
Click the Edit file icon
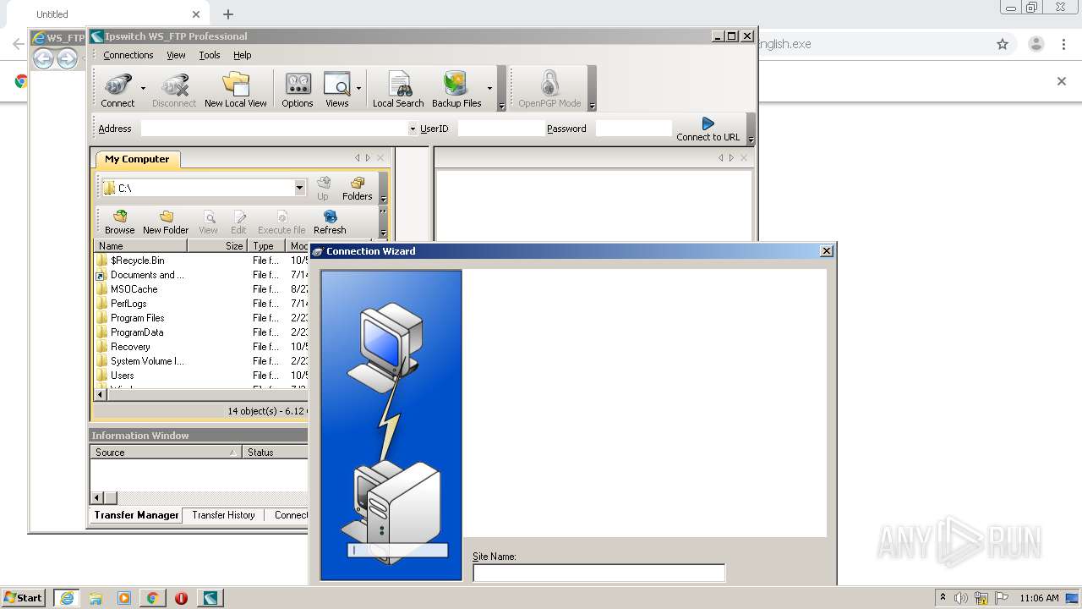coord(238,222)
